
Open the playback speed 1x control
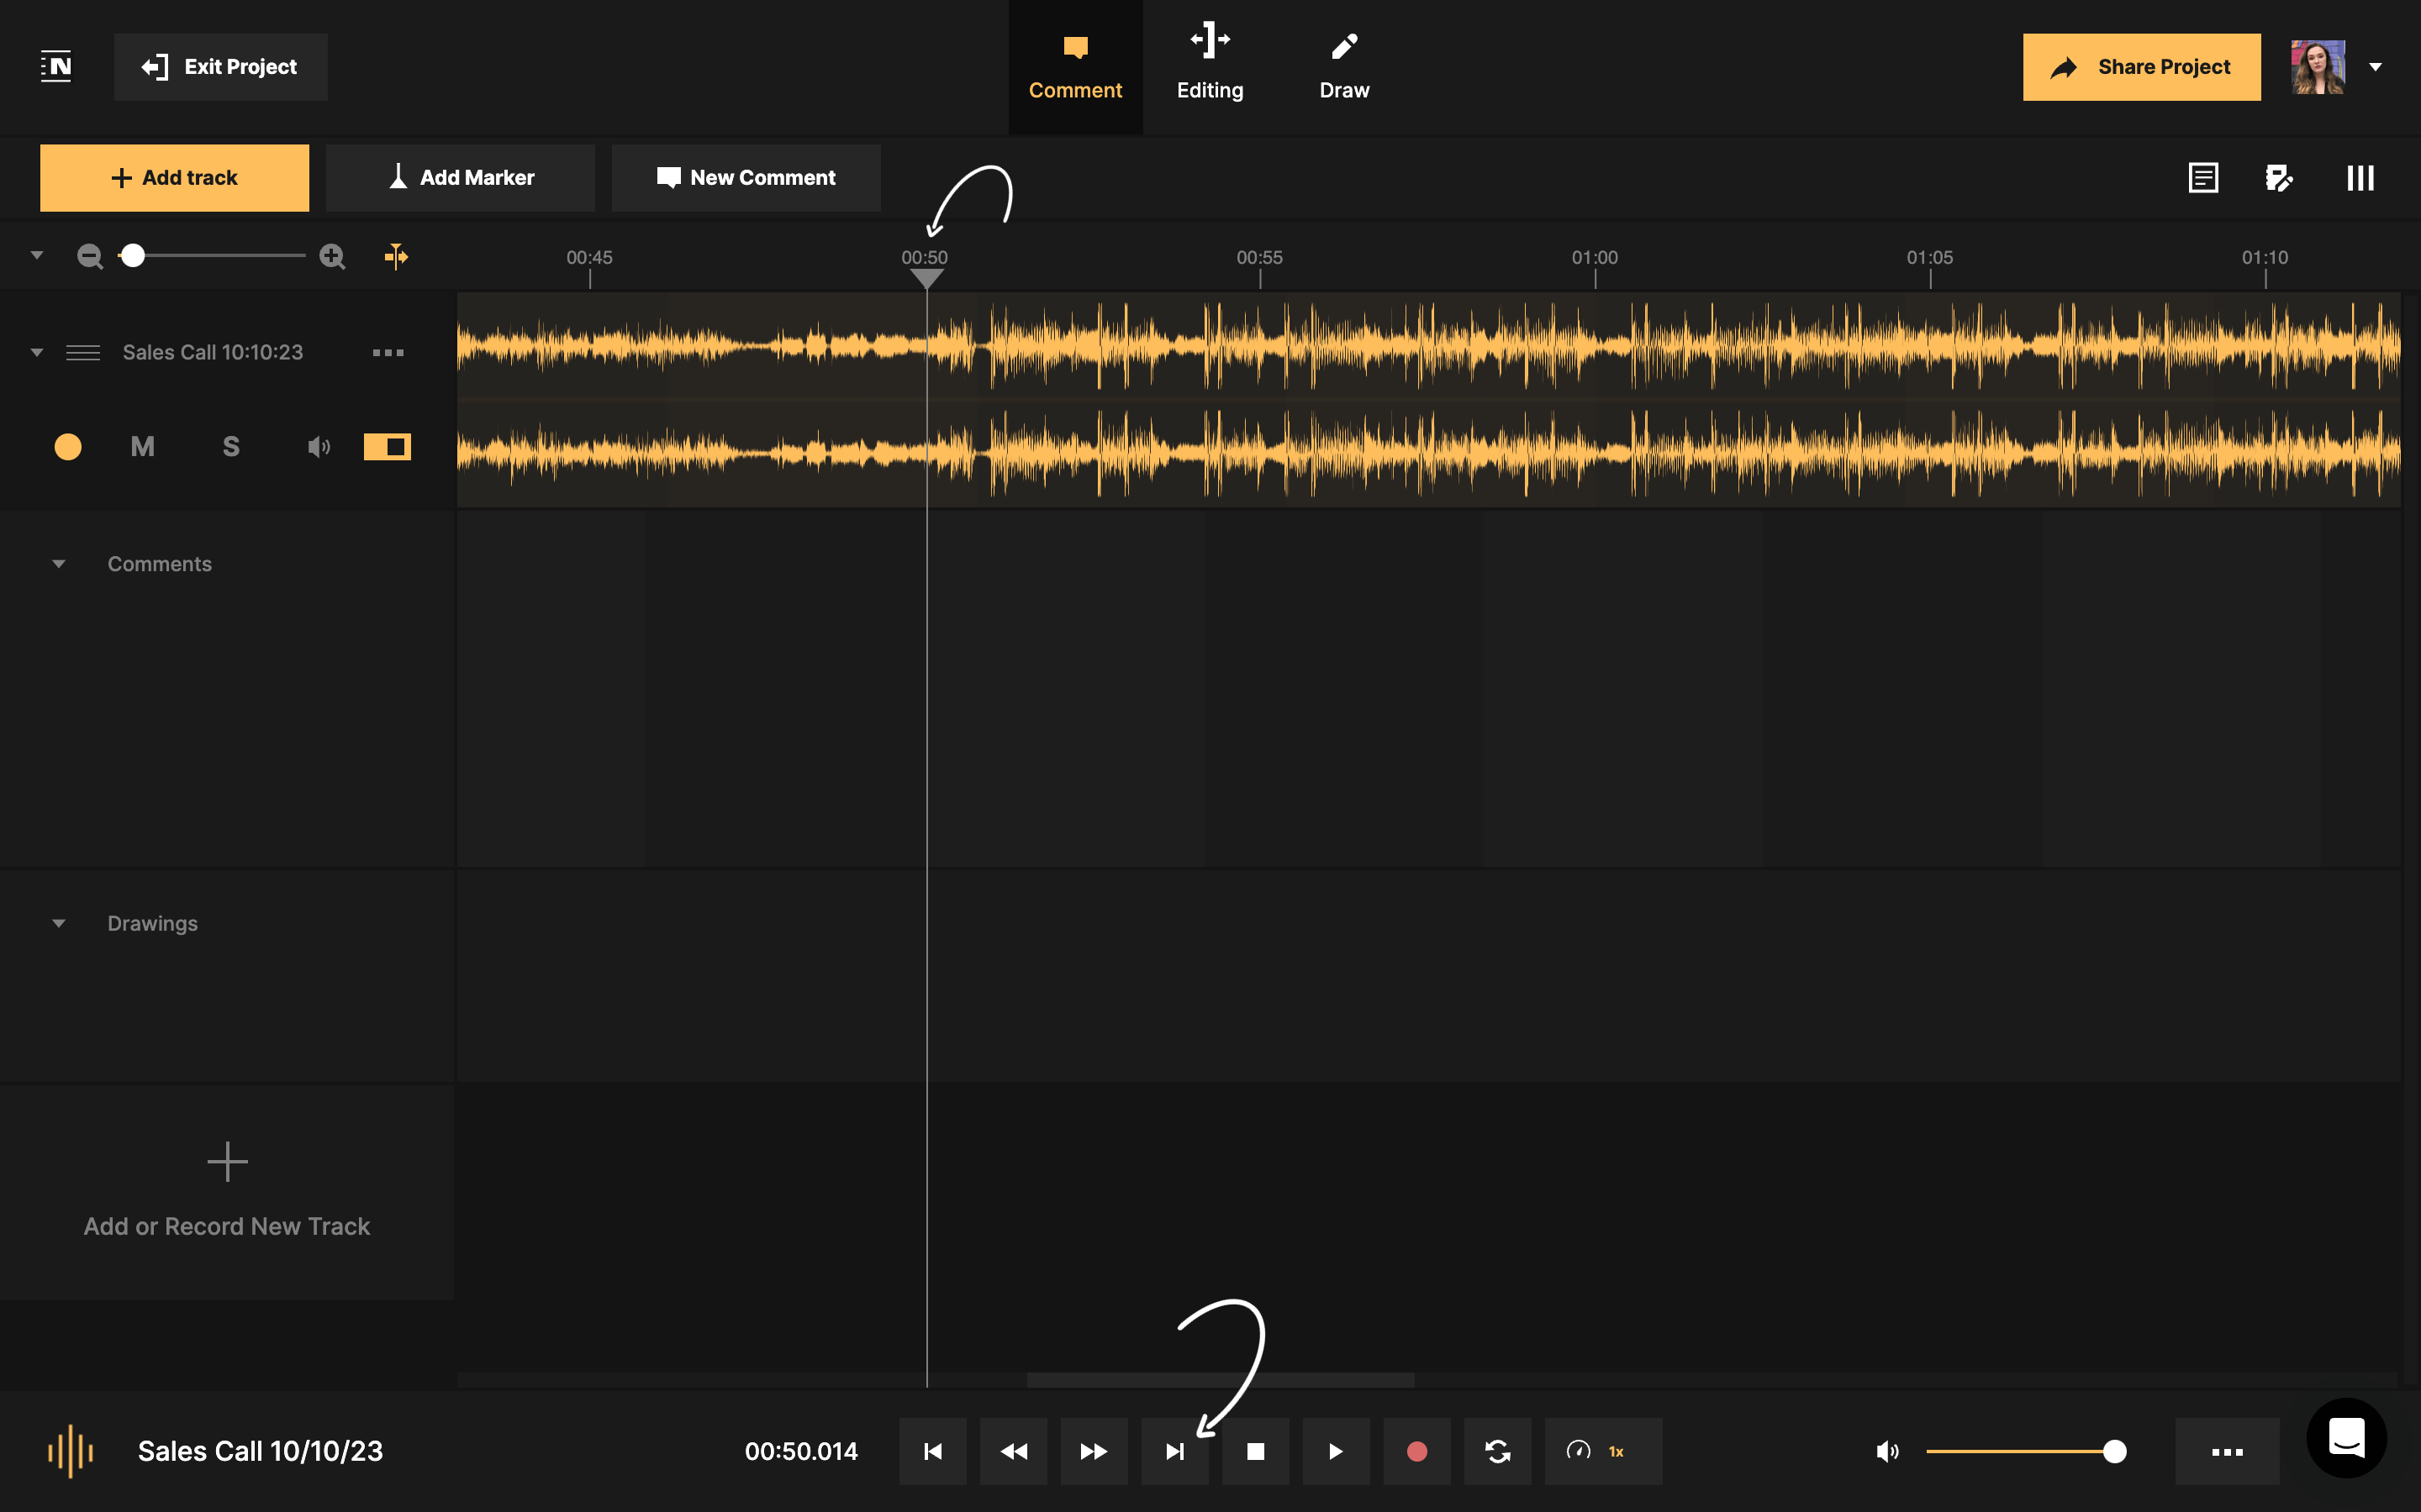1601,1451
